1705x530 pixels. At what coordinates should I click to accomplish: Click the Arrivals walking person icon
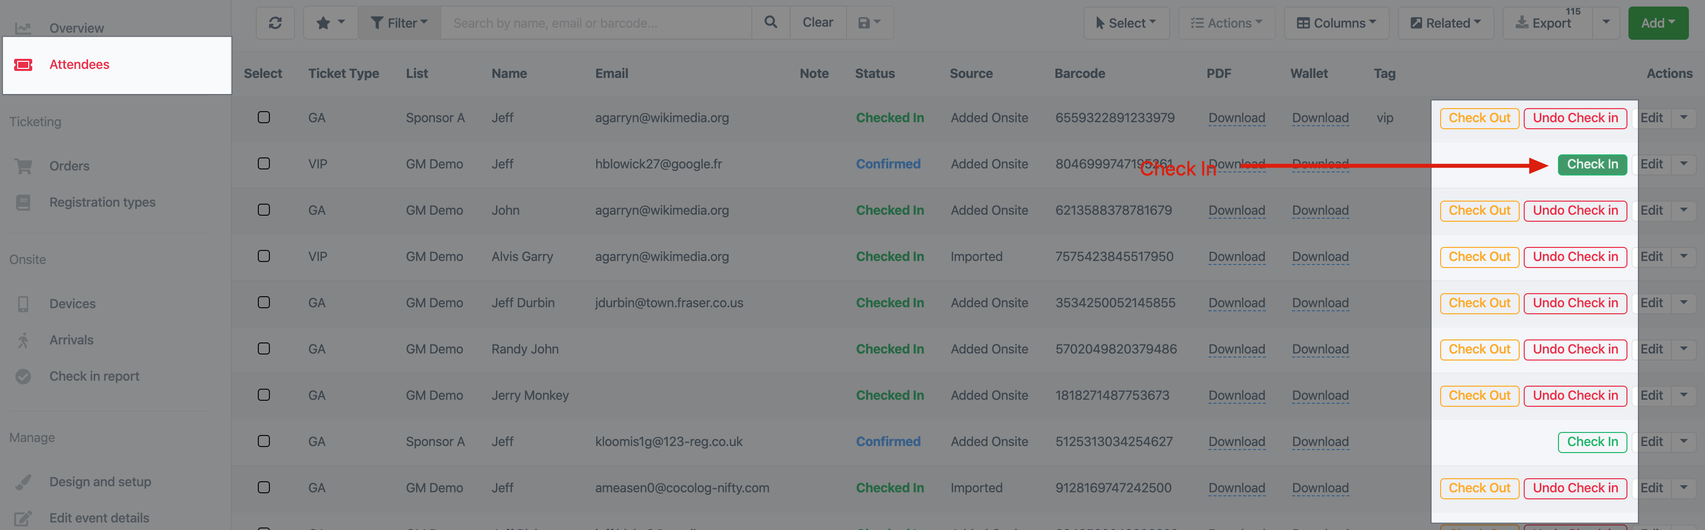point(23,340)
